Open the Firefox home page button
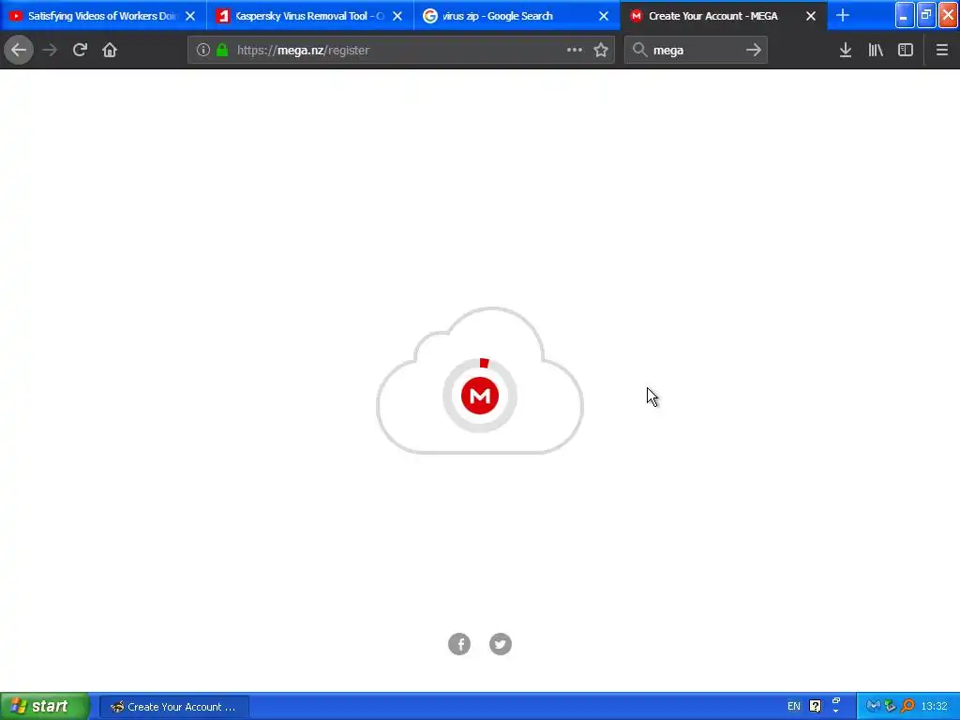Image resolution: width=960 pixels, height=720 pixels. pyautogui.click(x=110, y=51)
